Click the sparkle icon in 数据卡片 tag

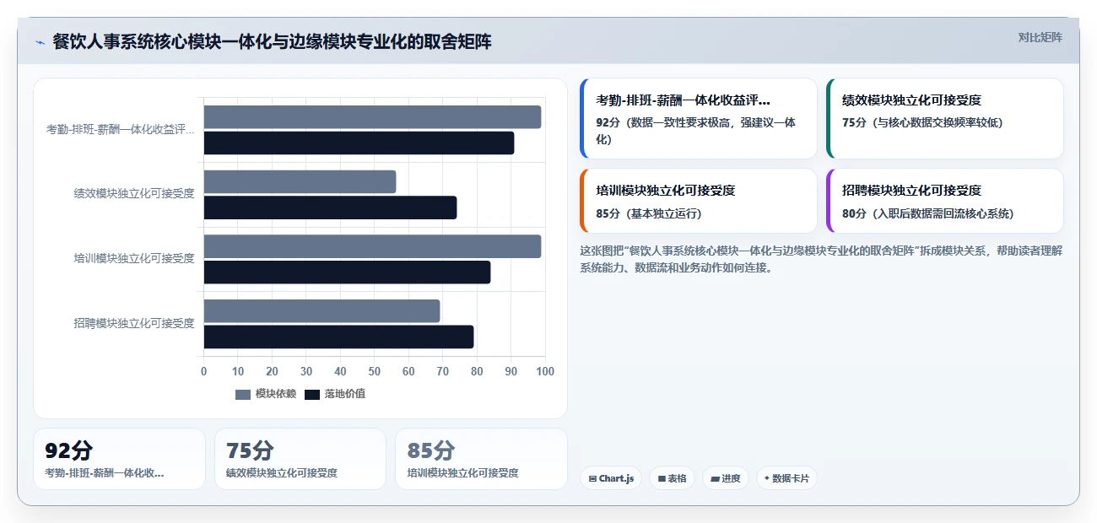(767, 478)
